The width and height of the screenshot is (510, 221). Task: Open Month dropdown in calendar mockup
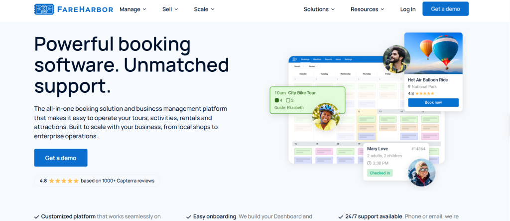(299, 66)
